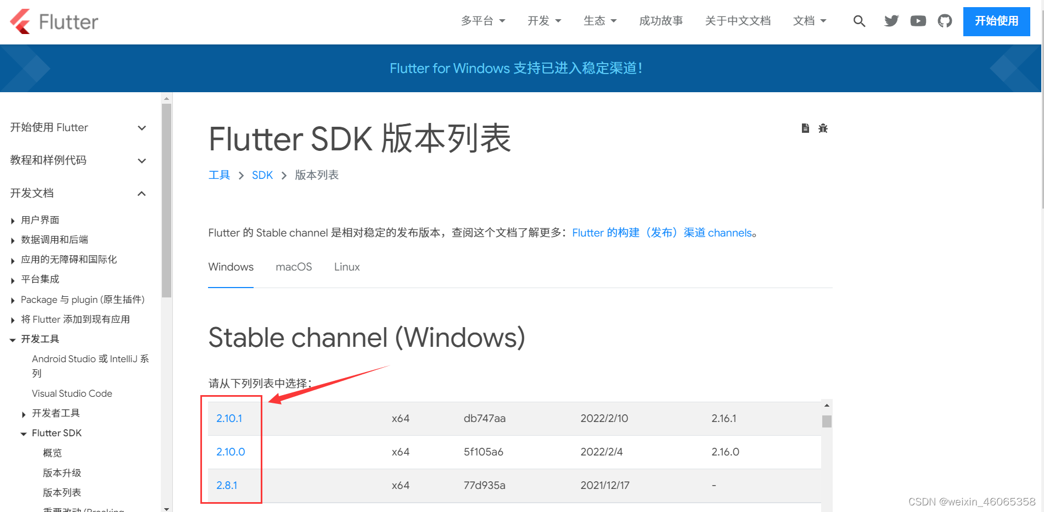Collapse 开发文档 sidebar section

pyautogui.click(x=78, y=193)
